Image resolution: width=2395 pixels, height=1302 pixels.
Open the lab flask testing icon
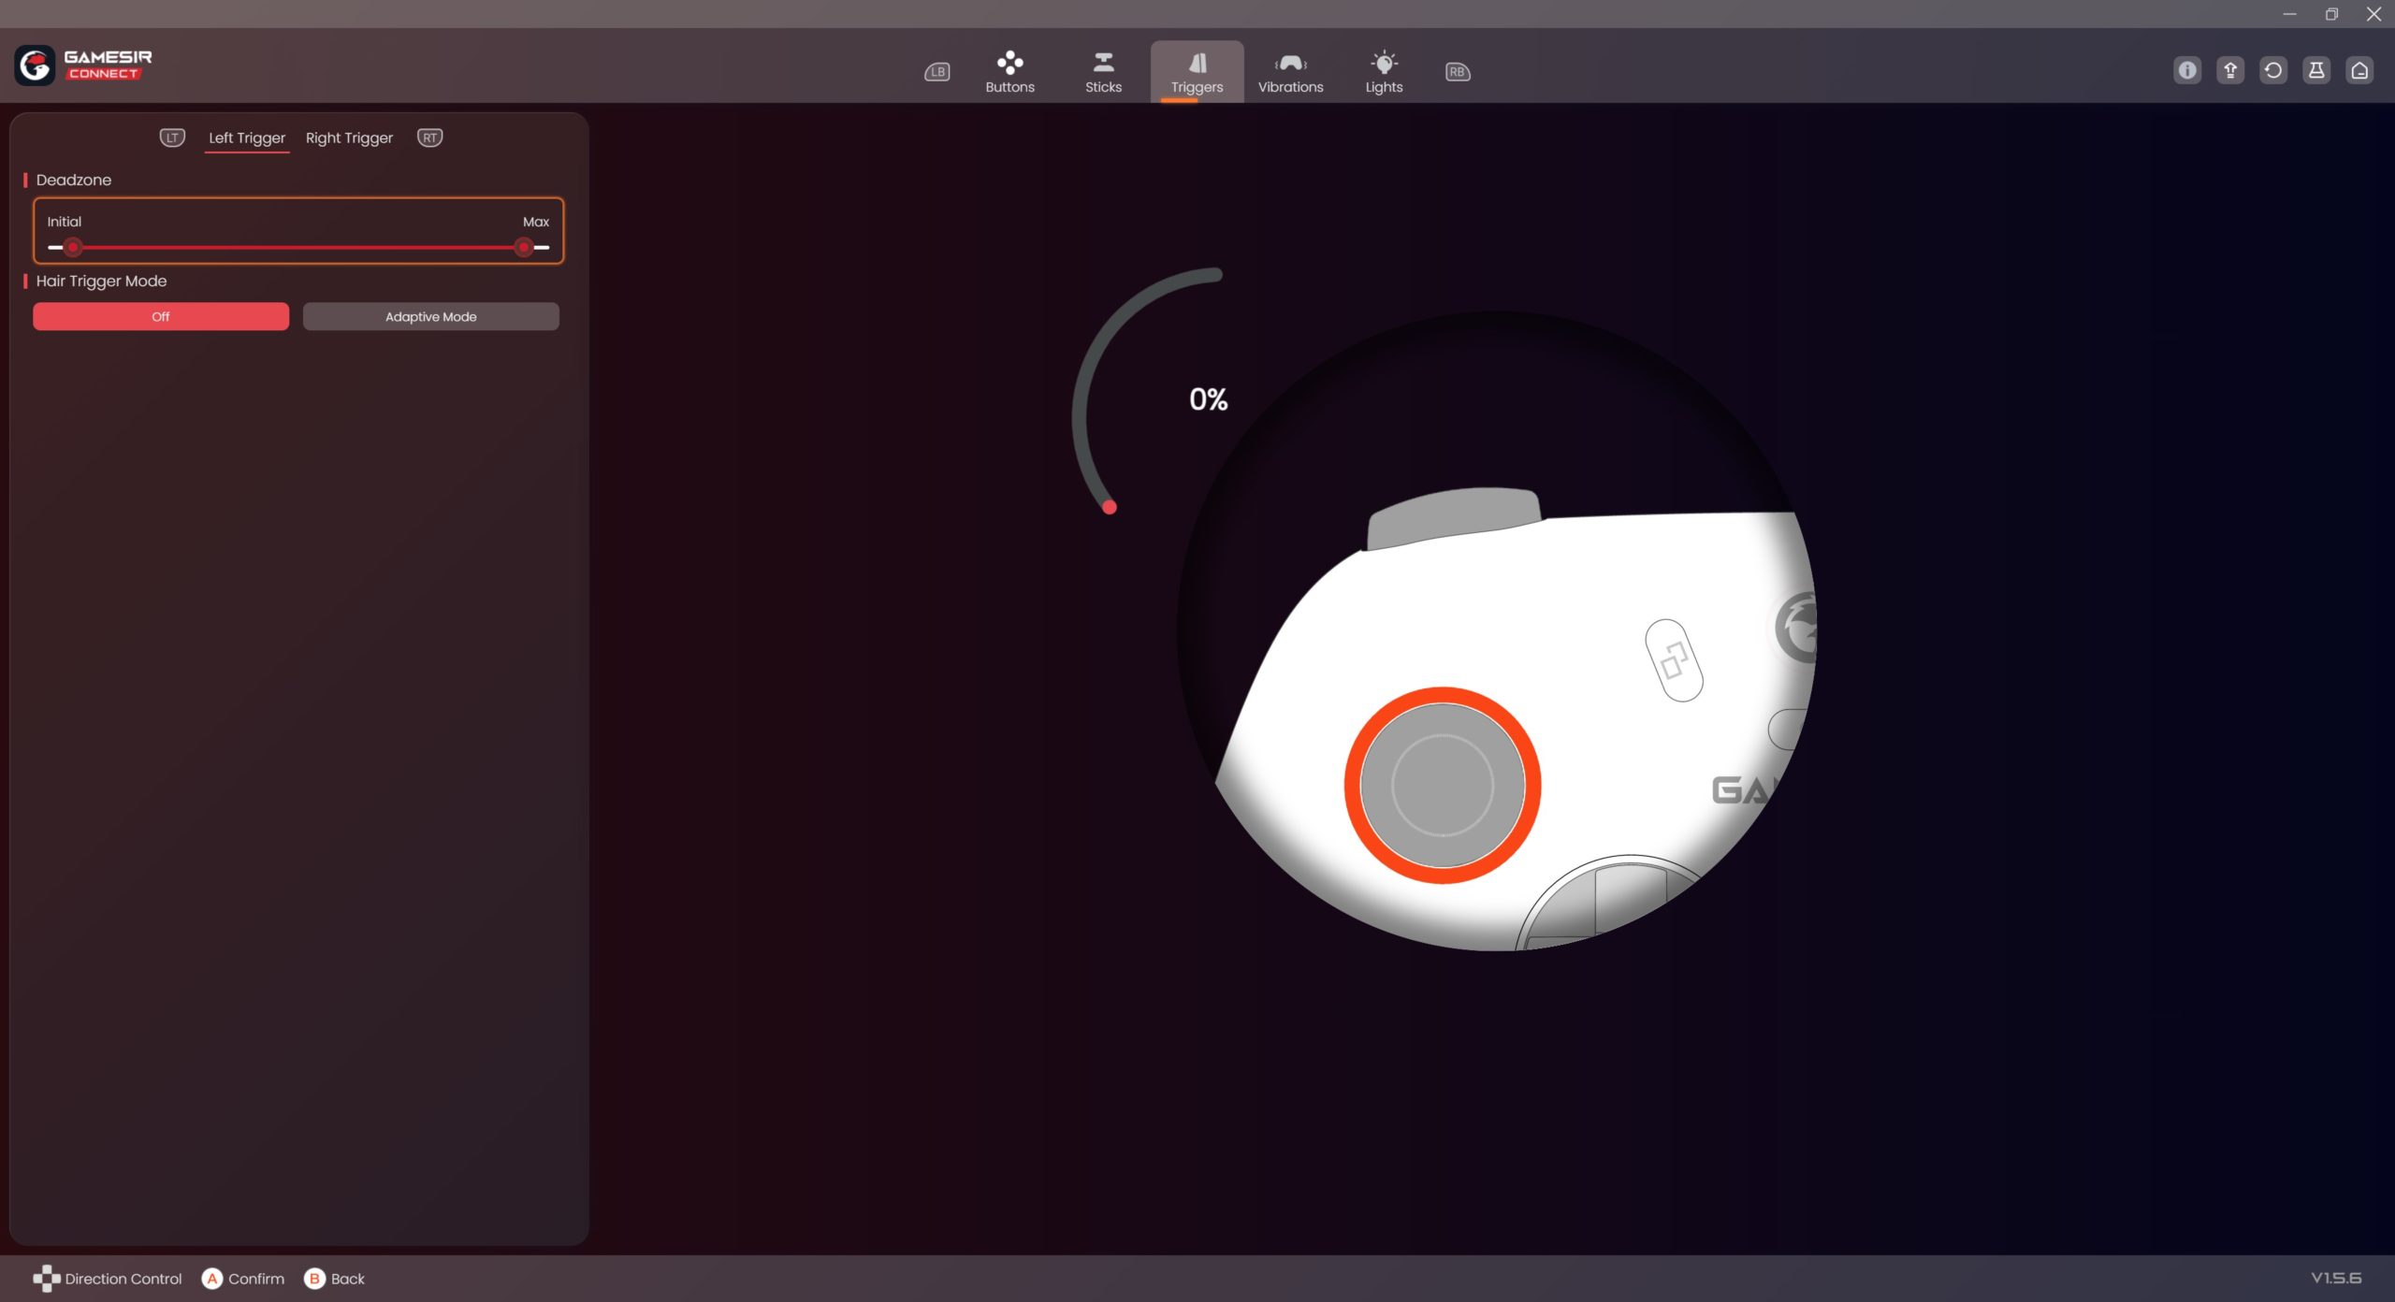point(2316,70)
